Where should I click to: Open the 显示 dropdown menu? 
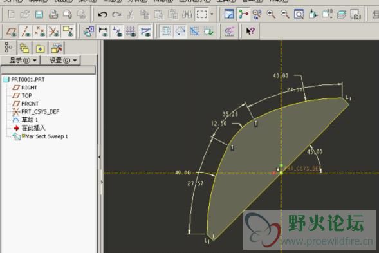23,61
